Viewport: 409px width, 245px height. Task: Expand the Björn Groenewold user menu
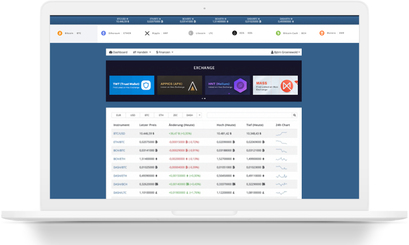coord(285,52)
